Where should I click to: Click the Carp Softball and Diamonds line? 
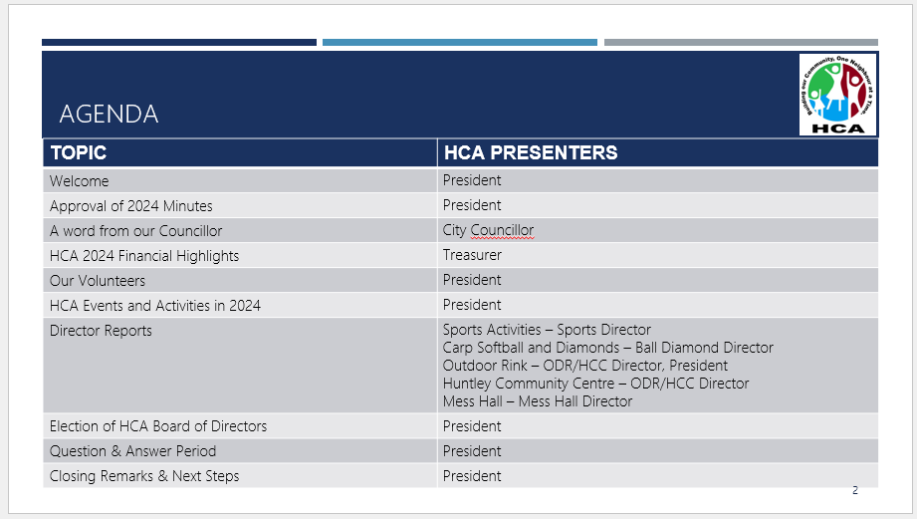tap(607, 348)
